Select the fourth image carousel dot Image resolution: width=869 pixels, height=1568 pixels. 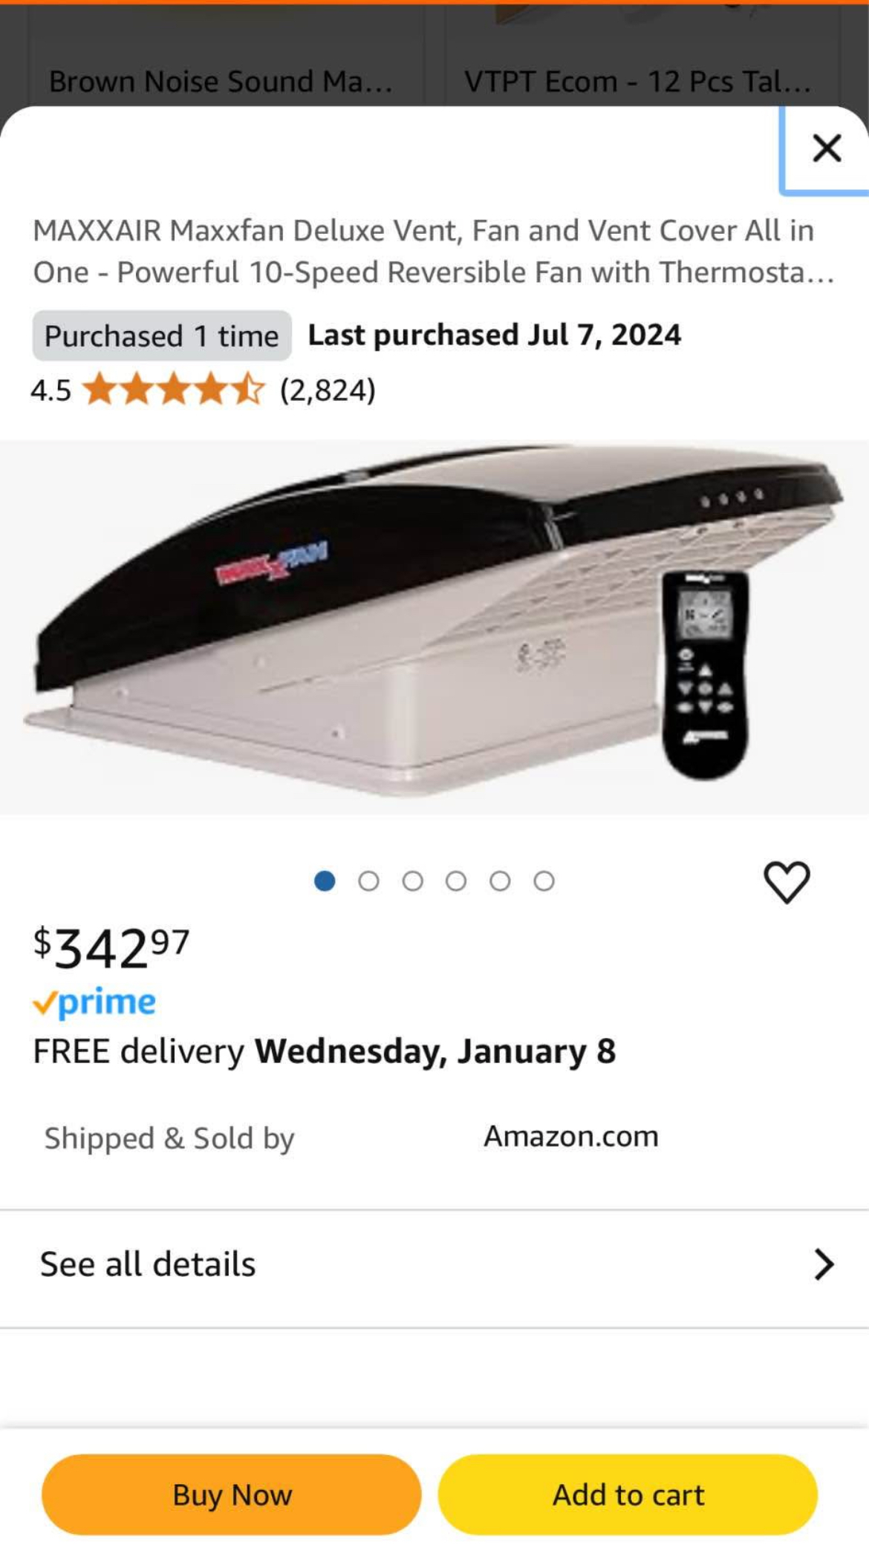point(456,881)
